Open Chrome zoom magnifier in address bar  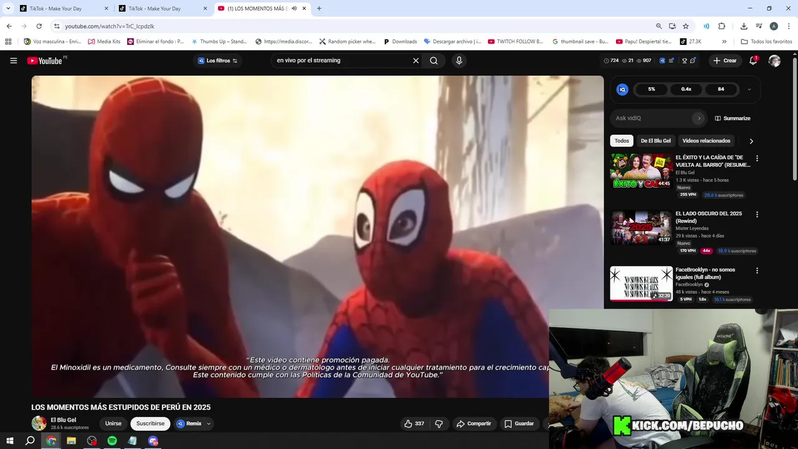point(659,26)
